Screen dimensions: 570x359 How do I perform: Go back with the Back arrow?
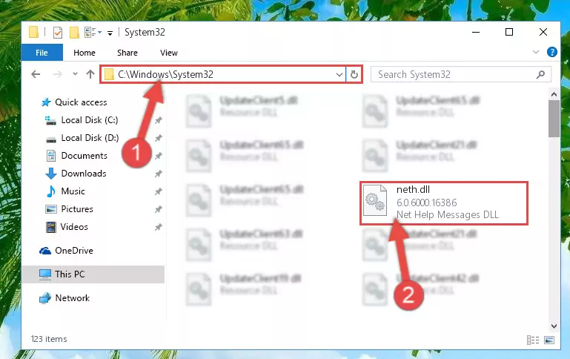(36, 74)
